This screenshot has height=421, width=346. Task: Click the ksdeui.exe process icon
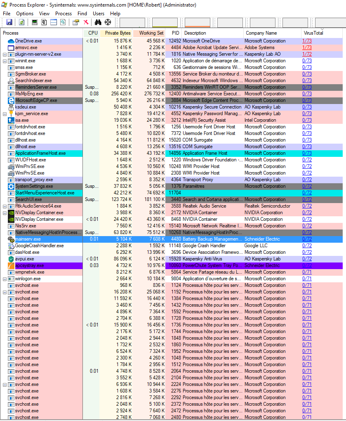(x=11, y=107)
